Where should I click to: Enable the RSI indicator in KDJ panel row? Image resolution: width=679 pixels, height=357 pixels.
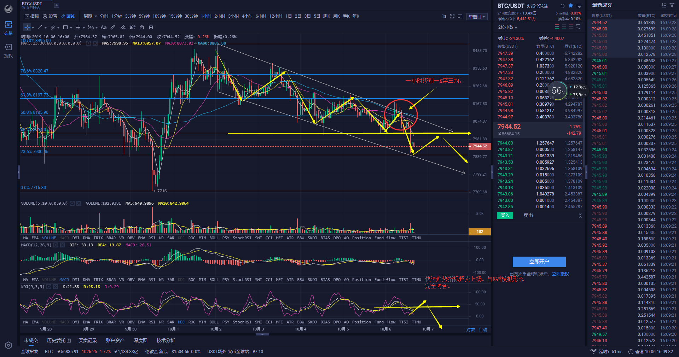(152, 322)
